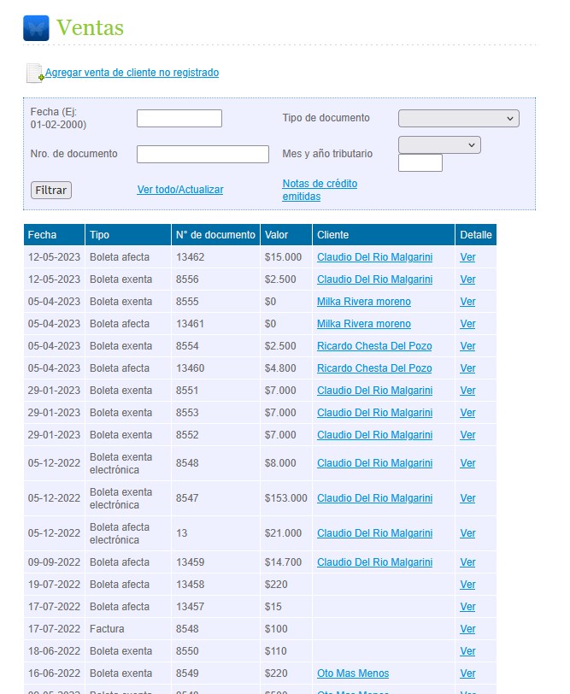570x694 pixels.
Task: View detail of the Factura 8548
Action: (467, 628)
